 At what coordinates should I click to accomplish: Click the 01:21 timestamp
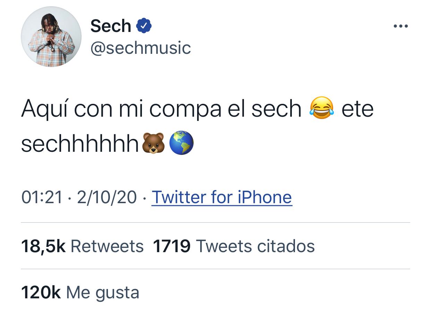point(42,197)
